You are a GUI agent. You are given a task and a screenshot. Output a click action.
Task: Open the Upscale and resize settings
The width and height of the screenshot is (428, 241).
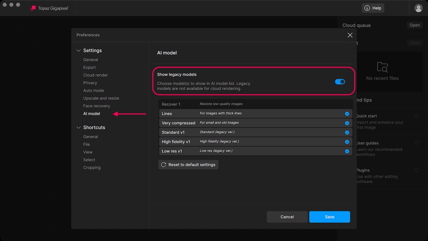[x=101, y=98]
